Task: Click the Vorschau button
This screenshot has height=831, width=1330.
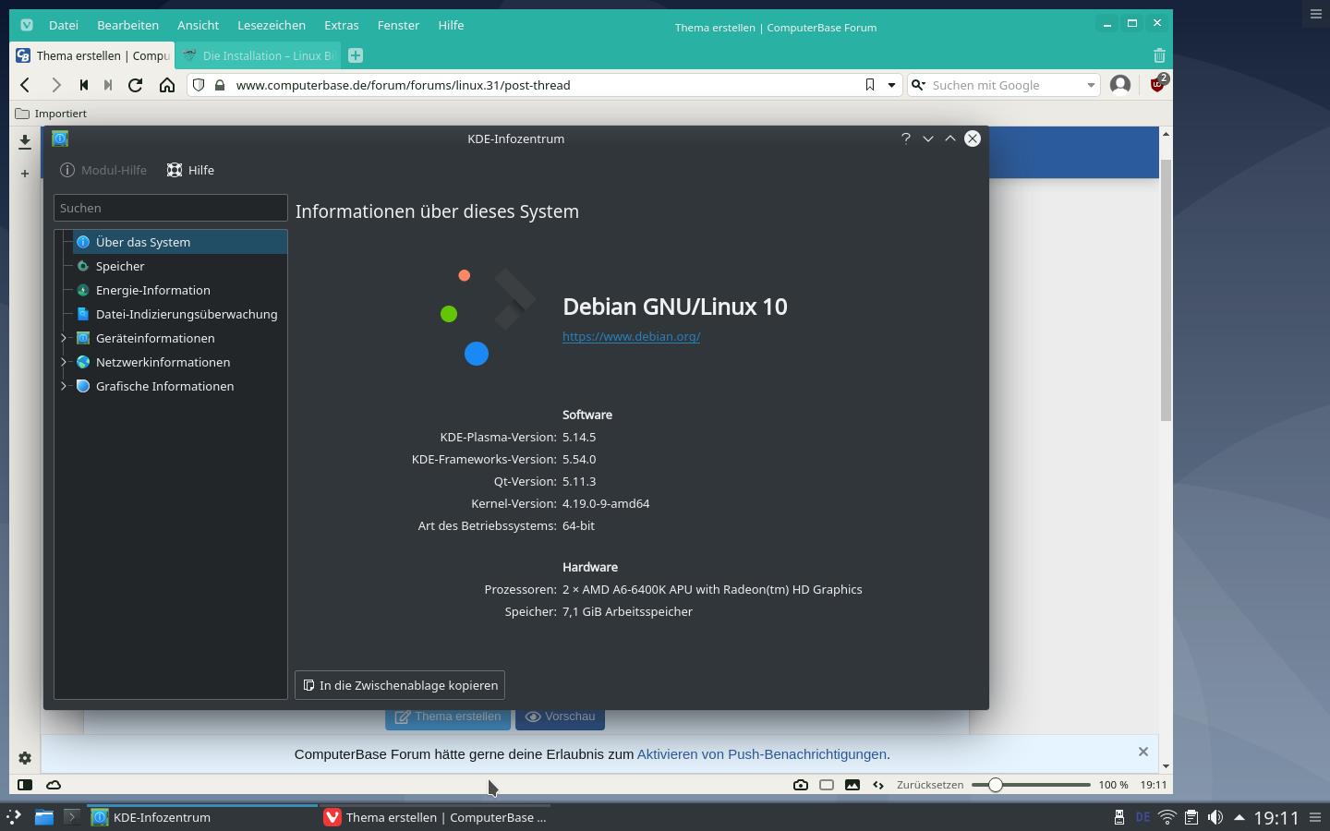Action: (561, 717)
